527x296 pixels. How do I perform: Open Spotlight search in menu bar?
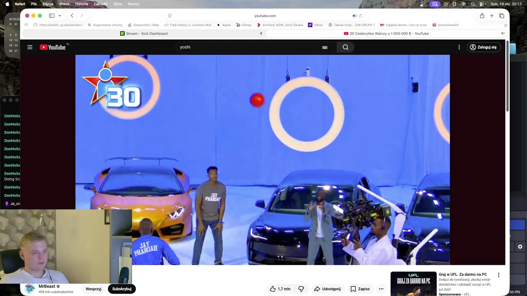[x=473, y=4]
